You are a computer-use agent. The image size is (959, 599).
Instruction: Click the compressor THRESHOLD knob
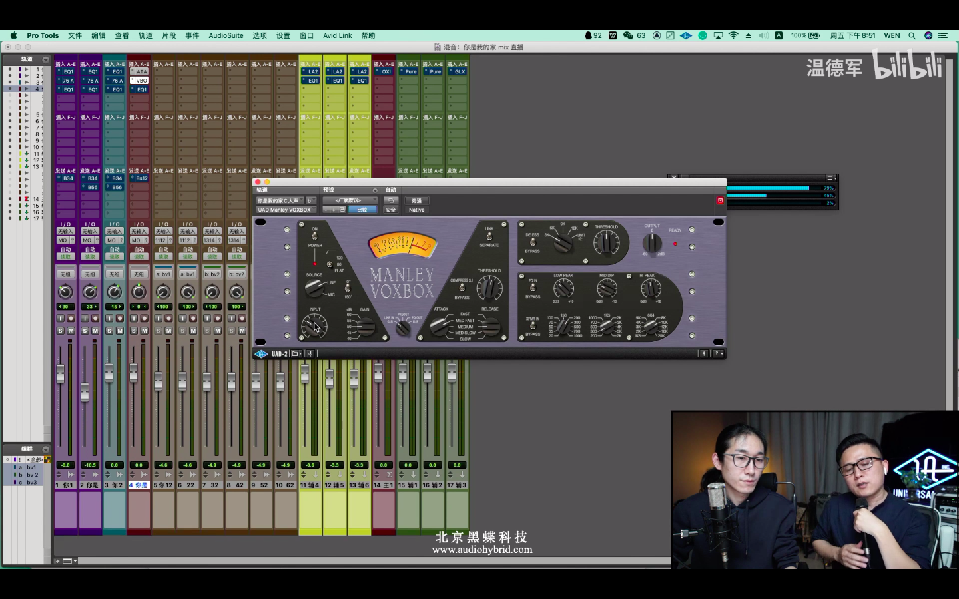pos(490,288)
